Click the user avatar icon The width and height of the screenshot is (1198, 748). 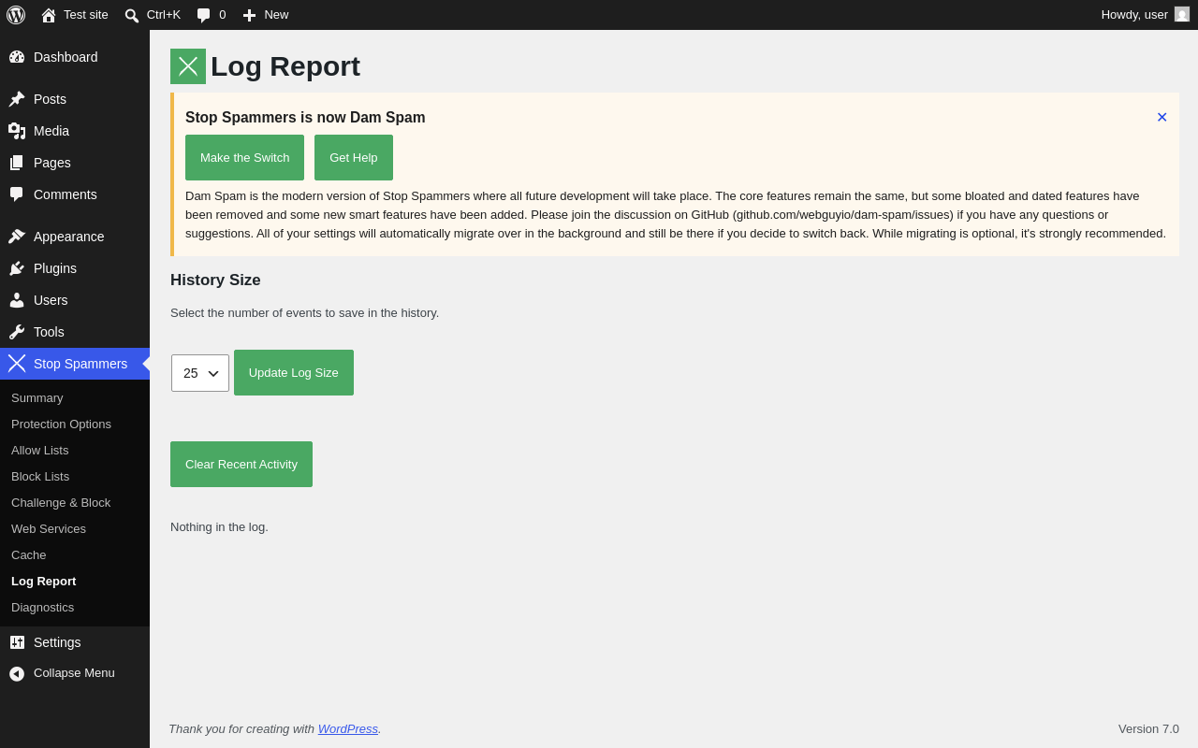[x=1182, y=14]
